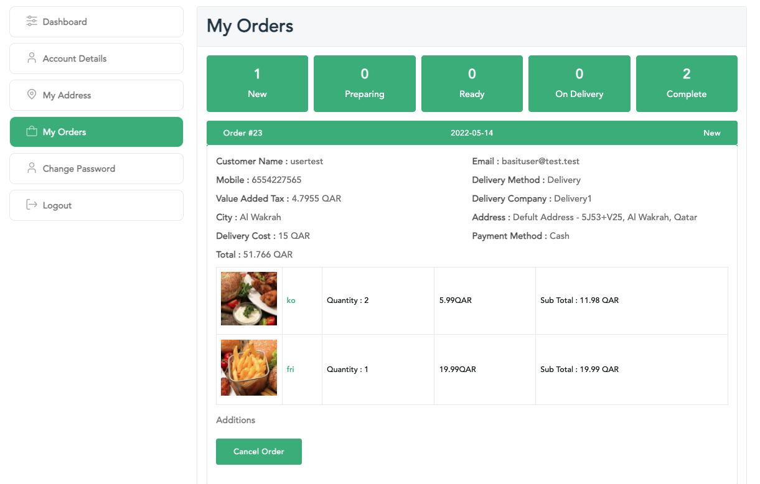Click the Change Password user icon
The image size is (760, 484).
tap(32, 169)
